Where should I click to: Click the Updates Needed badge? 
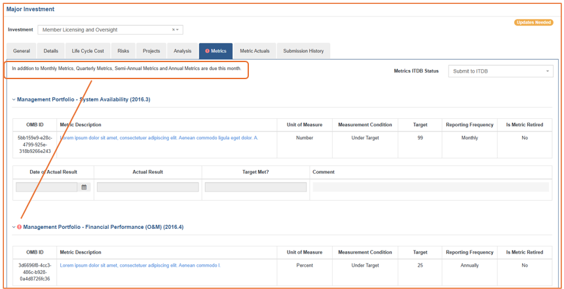(x=534, y=22)
